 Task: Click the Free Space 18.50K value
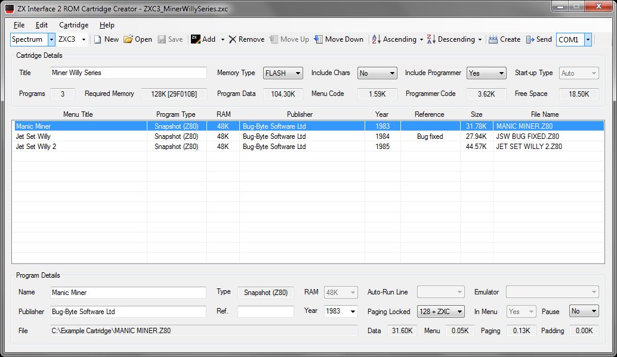pyautogui.click(x=579, y=94)
